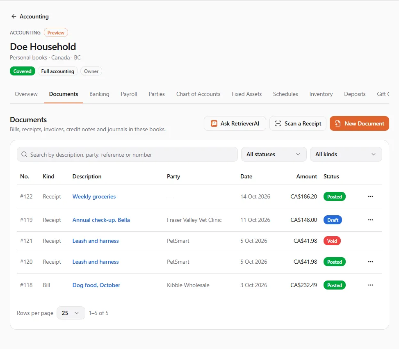Create a New Document
The height and width of the screenshot is (349, 399).
[x=359, y=124]
